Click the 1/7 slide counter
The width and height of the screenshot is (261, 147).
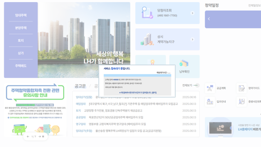pos(34,136)
